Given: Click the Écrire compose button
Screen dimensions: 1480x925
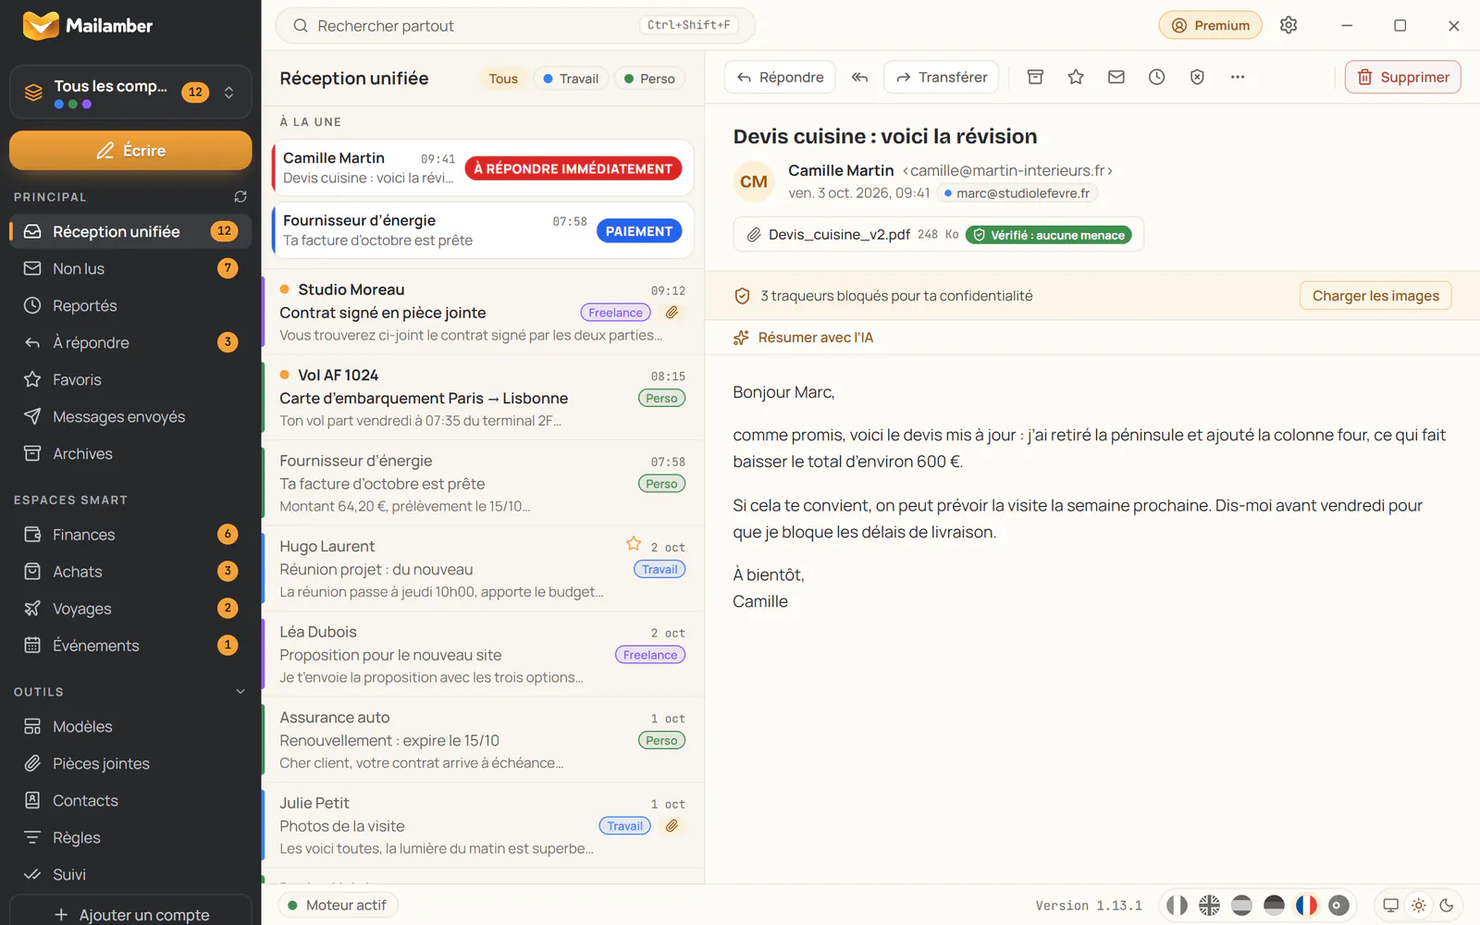Looking at the screenshot, I should pos(130,150).
